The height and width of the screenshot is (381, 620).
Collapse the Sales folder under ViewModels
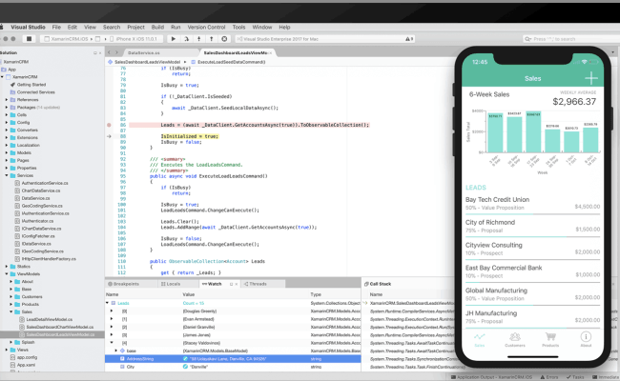tap(11, 311)
